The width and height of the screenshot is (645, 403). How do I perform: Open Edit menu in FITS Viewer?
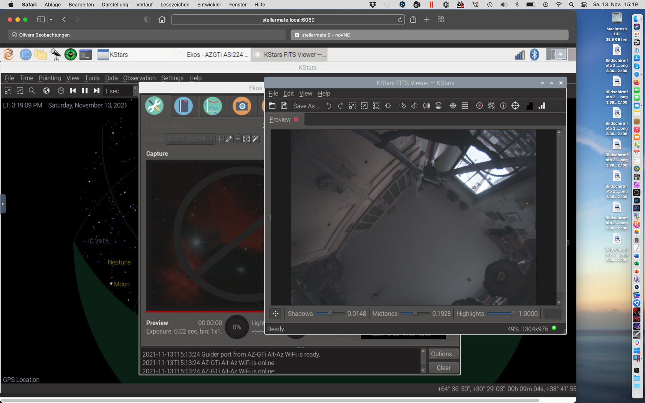point(289,93)
